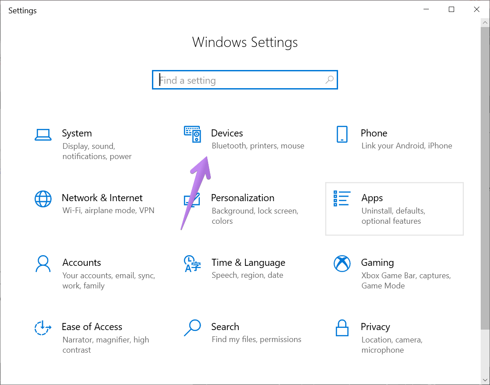The width and height of the screenshot is (490, 385).
Task: Click the Ease of Access icon
Action: click(x=43, y=328)
